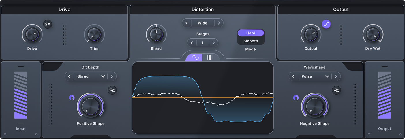Select the next distortion type after Wide

point(219,23)
